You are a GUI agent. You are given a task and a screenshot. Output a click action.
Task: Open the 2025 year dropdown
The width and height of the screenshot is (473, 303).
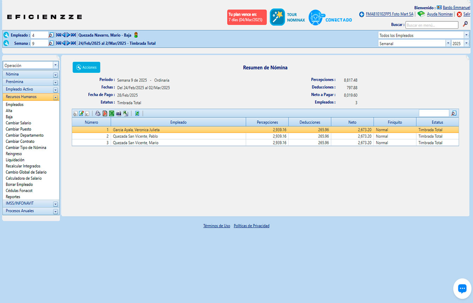[x=466, y=43]
